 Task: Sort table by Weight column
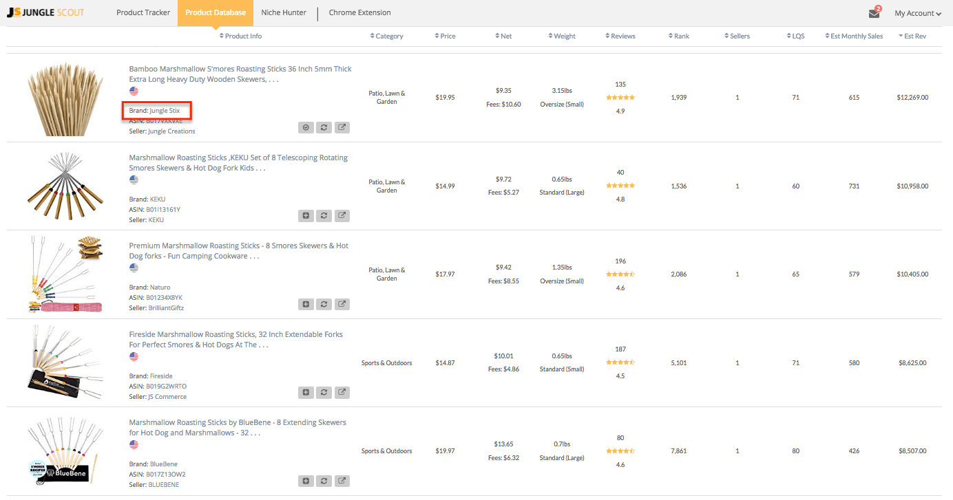562,36
